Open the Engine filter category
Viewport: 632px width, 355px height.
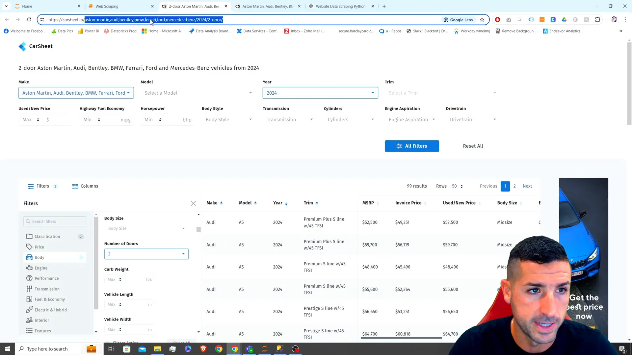click(x=55, y=268)
